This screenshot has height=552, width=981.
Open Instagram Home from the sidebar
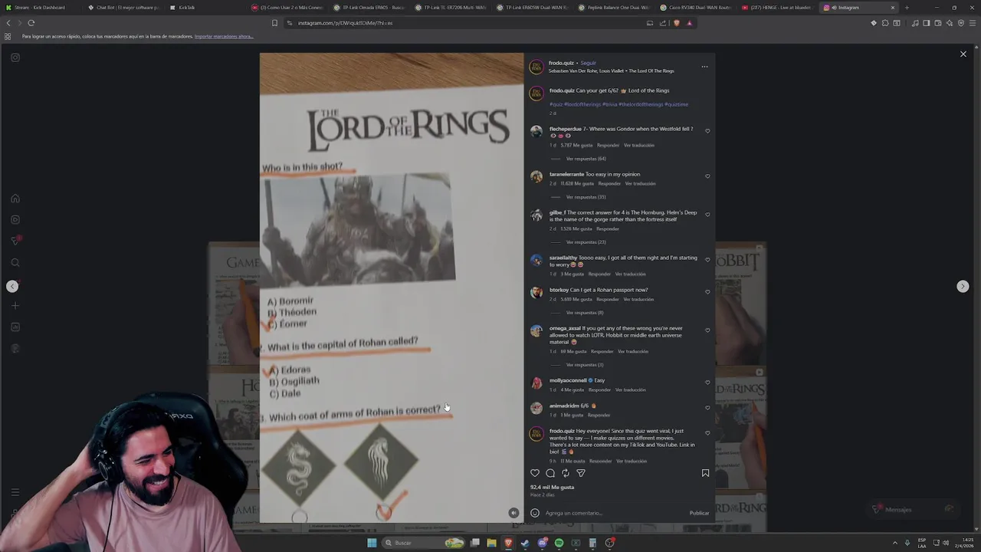click(15, 199)
